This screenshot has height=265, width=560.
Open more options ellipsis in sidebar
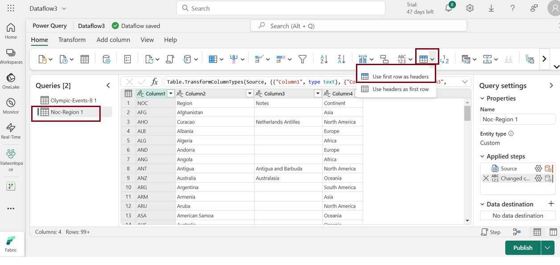pos(11,208)
